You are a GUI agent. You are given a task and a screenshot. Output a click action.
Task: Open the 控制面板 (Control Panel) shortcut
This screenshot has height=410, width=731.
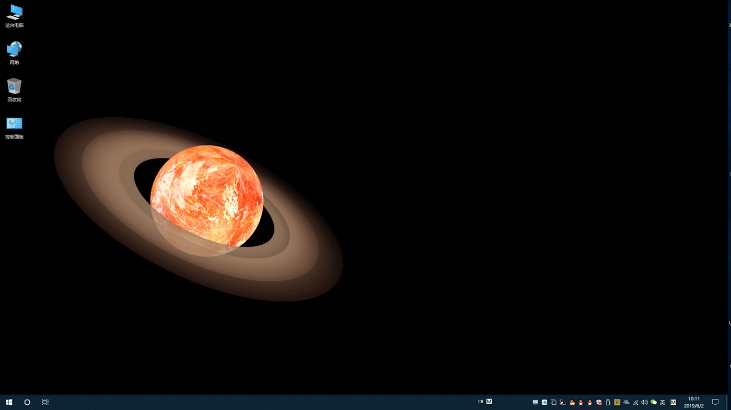click(14, 126)
